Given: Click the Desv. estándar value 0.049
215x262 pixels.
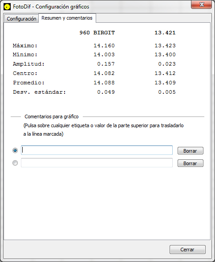Looking at the screenshot, I should 106,92.
